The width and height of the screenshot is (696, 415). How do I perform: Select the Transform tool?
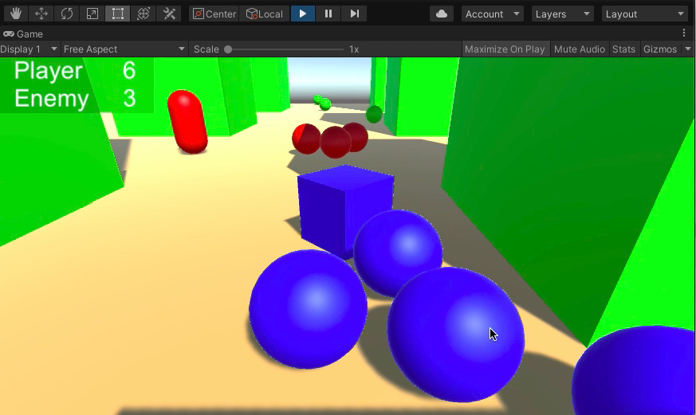click(x=144, y=14)
